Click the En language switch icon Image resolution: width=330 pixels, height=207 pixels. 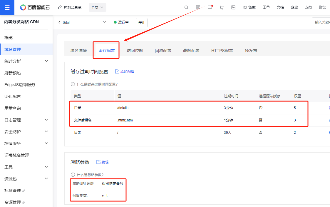pos(233,7)
